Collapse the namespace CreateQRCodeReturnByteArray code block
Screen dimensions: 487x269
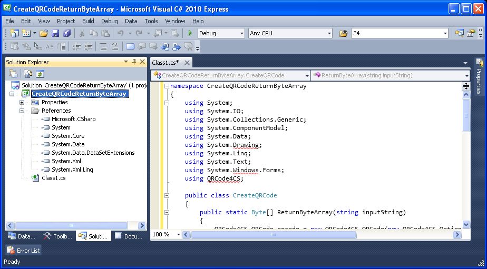pos(167,86)
